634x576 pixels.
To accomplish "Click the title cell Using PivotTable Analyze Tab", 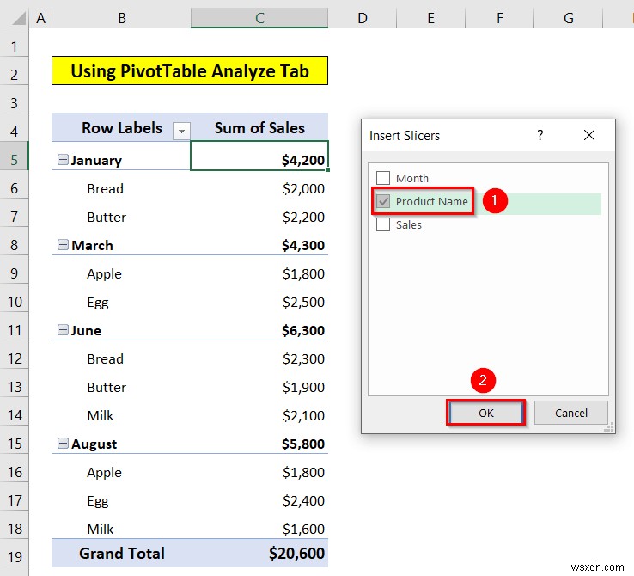I will tap(190, 70).
